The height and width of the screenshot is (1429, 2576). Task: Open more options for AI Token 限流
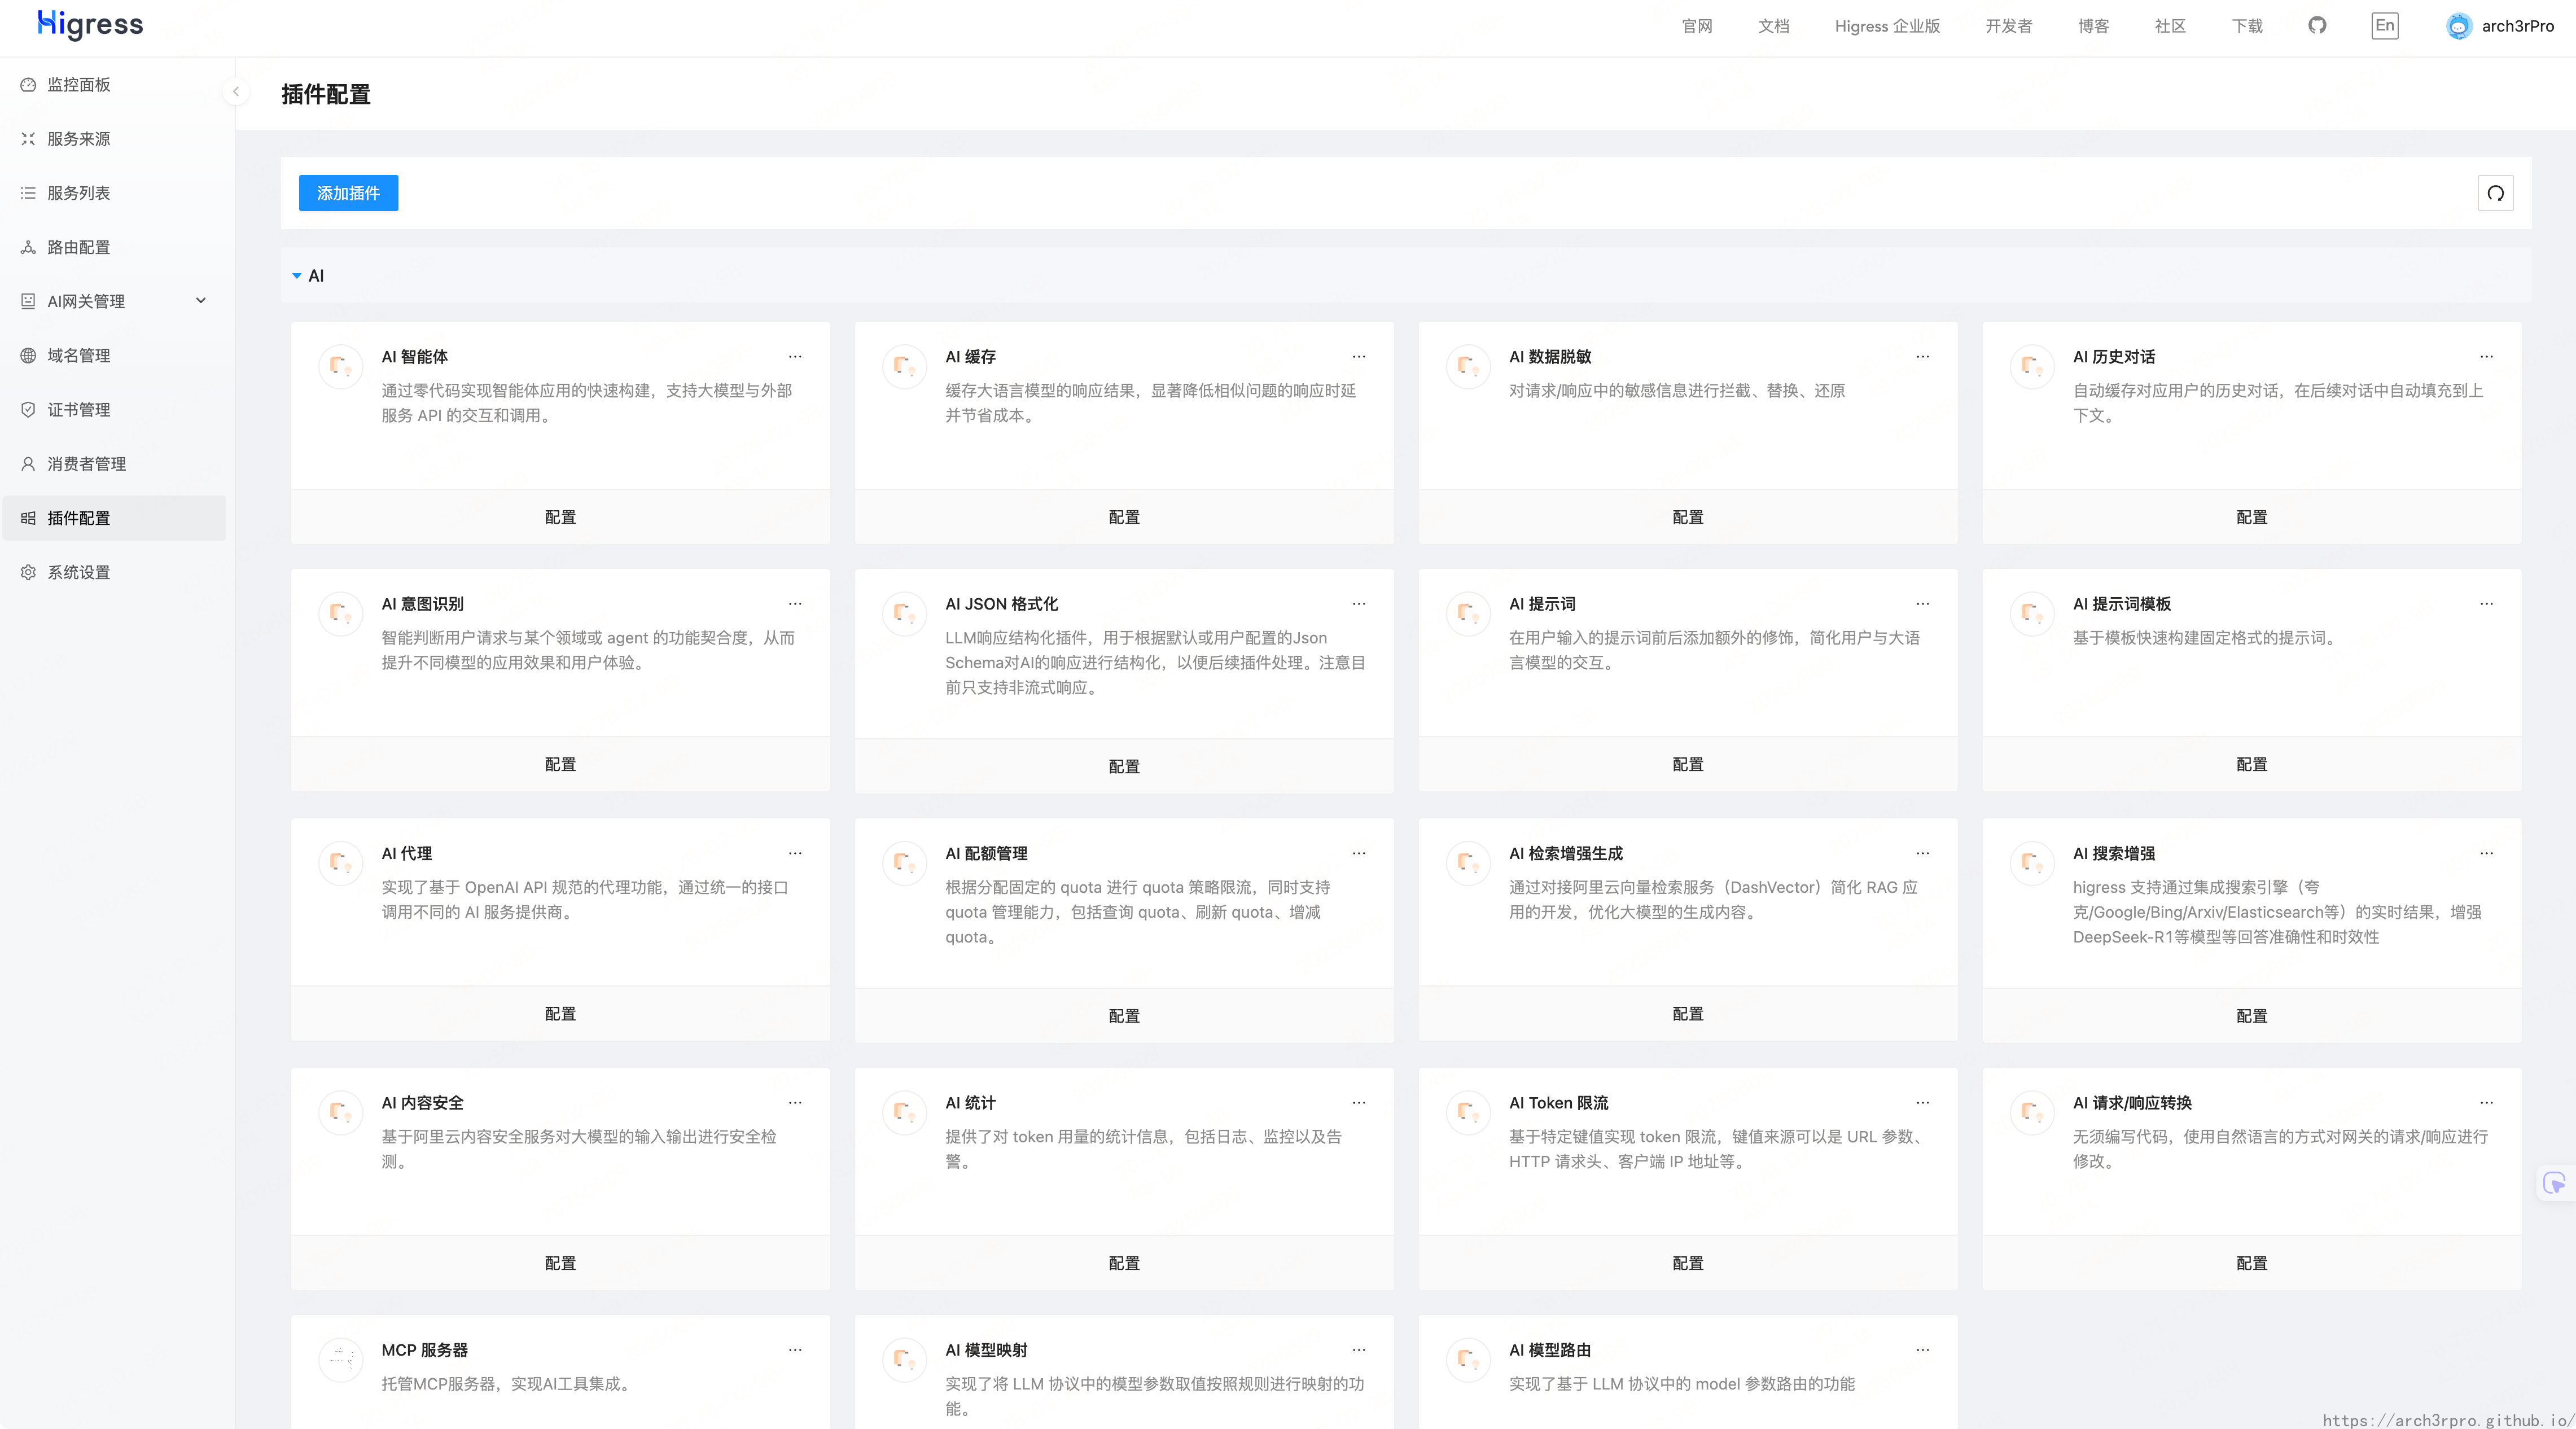point(1922,1103)
